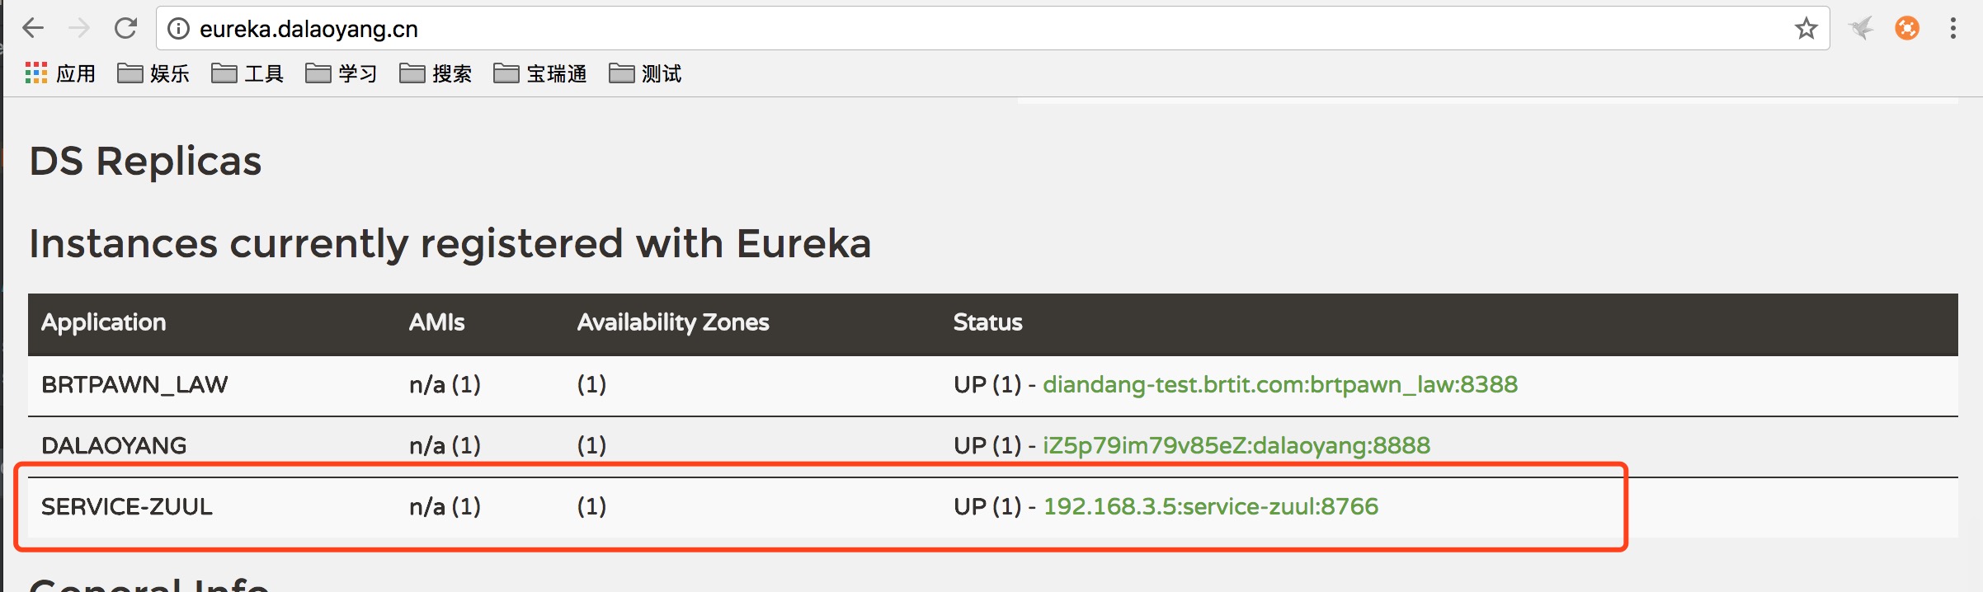Open the 学习 bookmark folder

[x=341, y=74]
